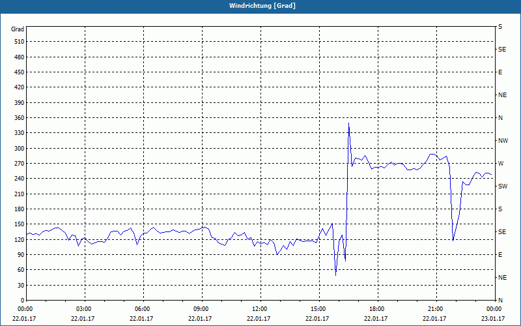Click the 30 degree axis label
Viewport: 521px width, 326px height.
coord(21,286)
